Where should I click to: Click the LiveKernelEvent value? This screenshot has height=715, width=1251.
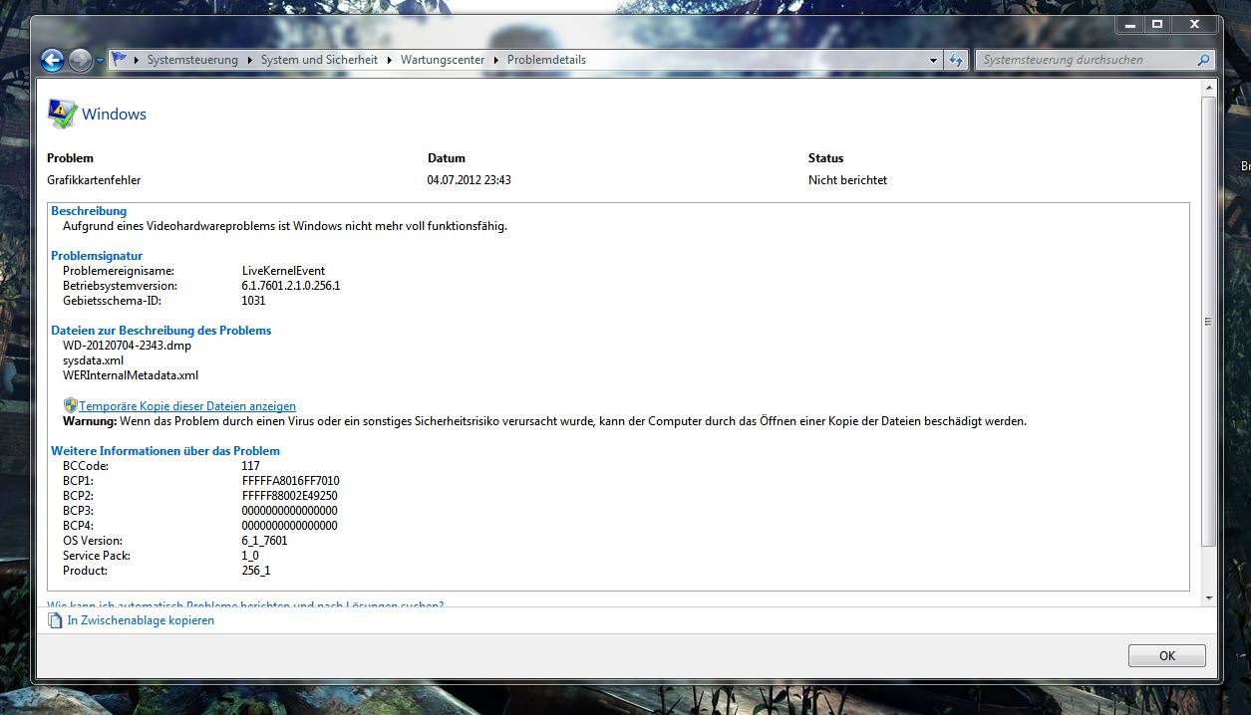click(283, 271)
